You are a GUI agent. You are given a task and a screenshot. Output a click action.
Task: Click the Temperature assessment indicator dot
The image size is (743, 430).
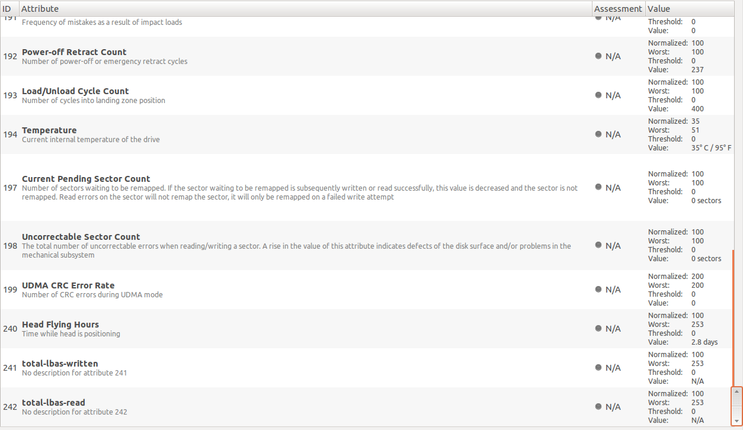[598, 134]
